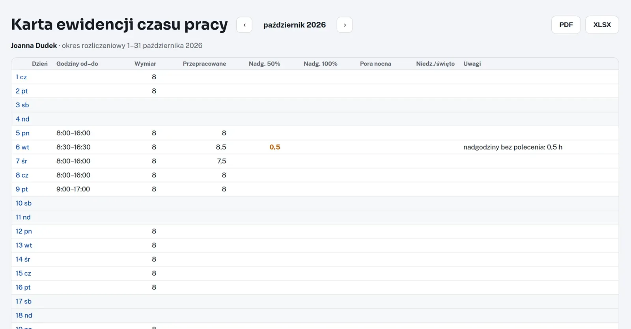Open the day link '10 sb'
The image size is (631, 329).
[24, 203]
